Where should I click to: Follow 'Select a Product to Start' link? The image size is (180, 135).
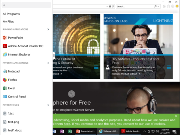[126, 74]
